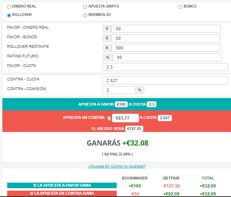Focus the CONTRA - COMISIÓN input field
Screen dimensions: 231x197
[118, 90]
